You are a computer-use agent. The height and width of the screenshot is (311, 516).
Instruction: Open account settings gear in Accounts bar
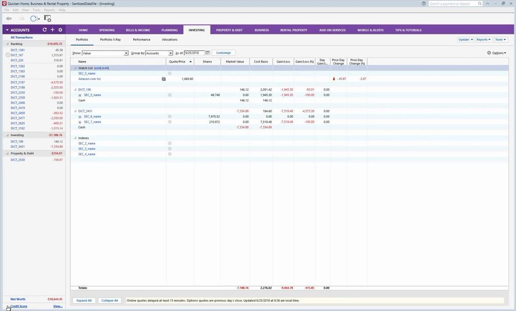point(60,30)
